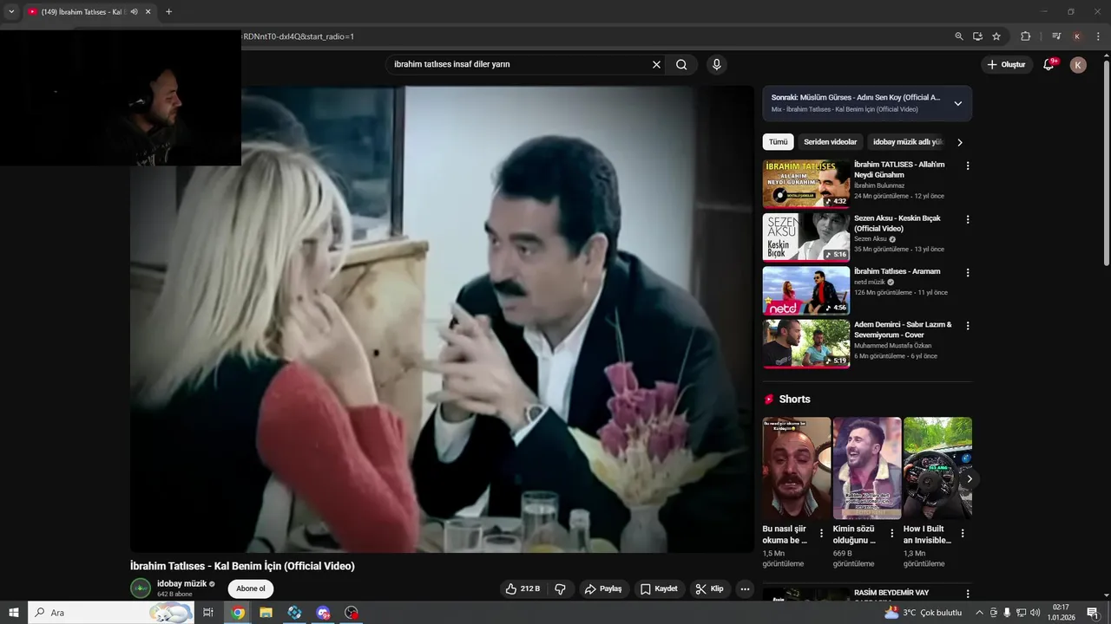Open Windows Start menu
1111x624 pixels.
pos(14,613)
